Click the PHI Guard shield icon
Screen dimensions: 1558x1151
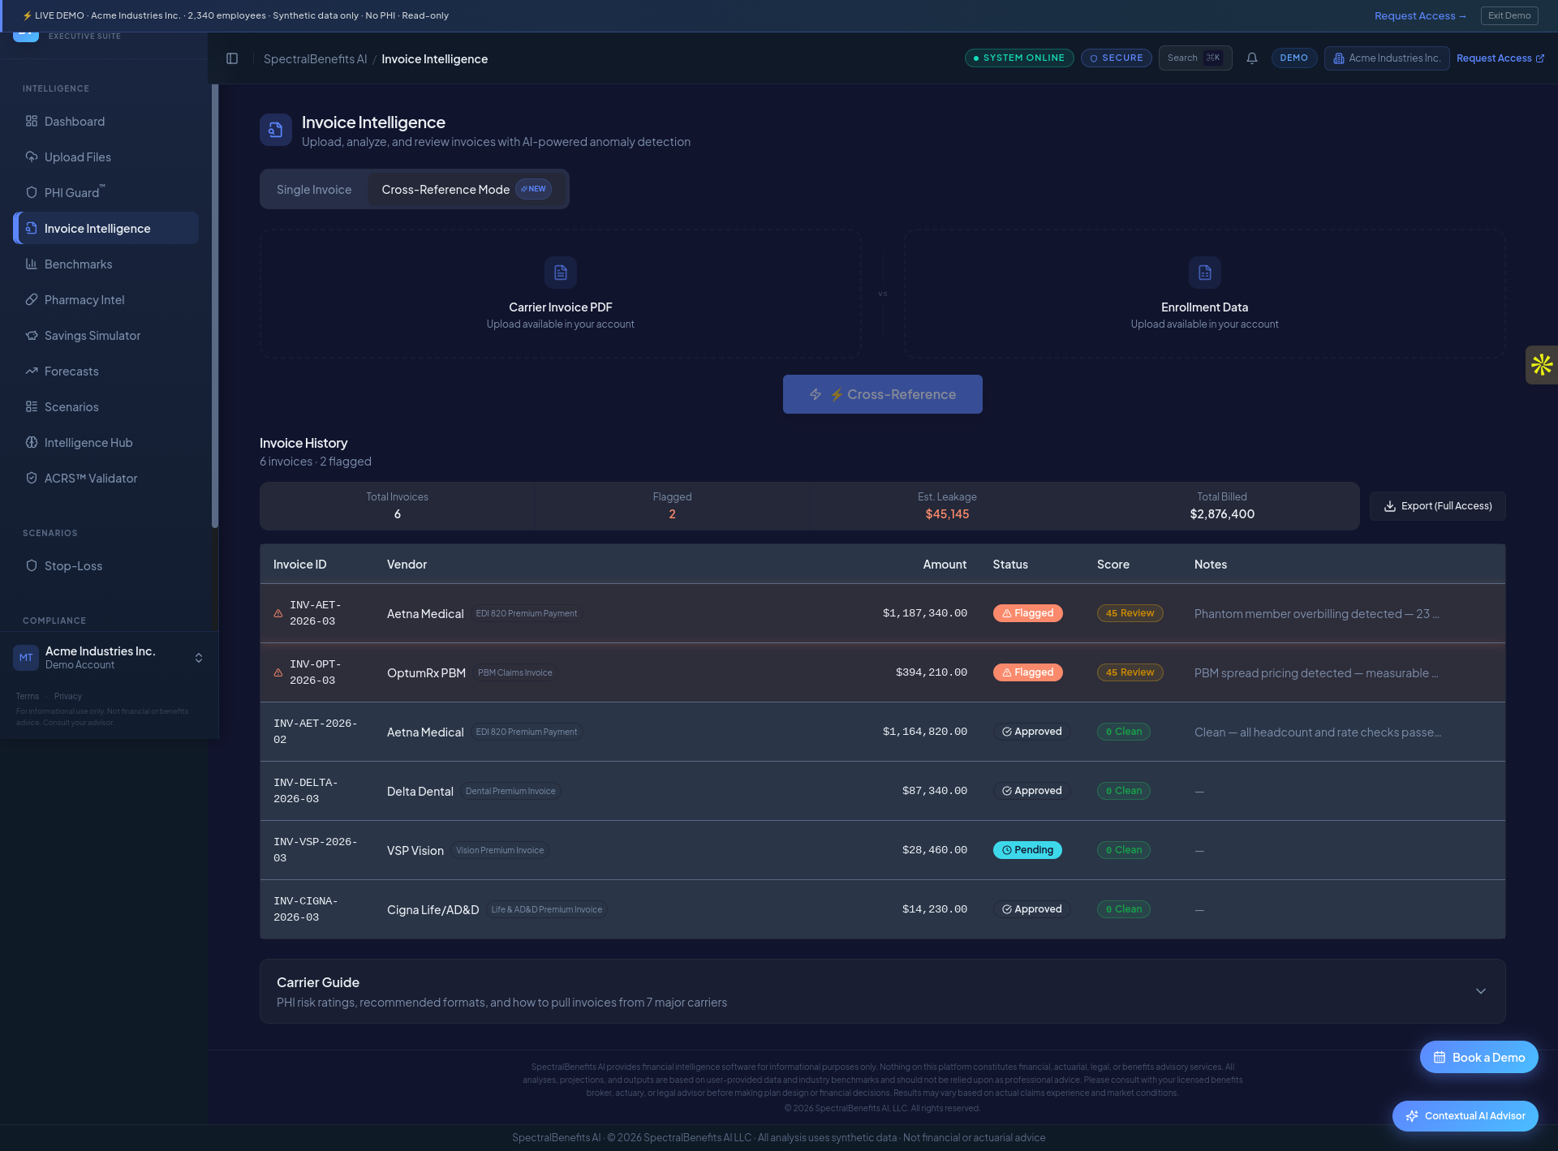[32, 192]
